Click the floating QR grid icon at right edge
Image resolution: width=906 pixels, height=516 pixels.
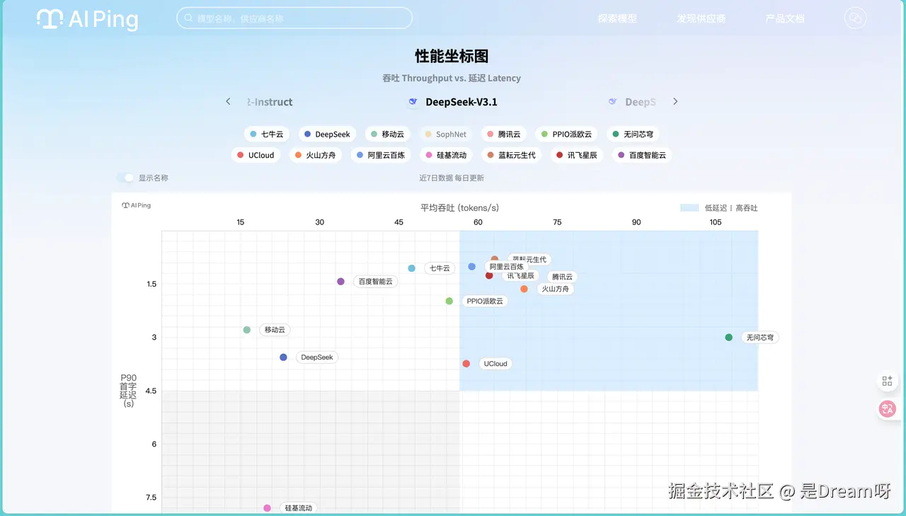(x=887, y=381)
